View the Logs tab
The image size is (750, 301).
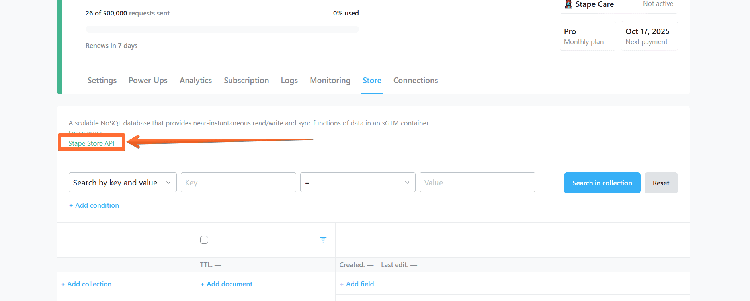(x=289, y=80)
